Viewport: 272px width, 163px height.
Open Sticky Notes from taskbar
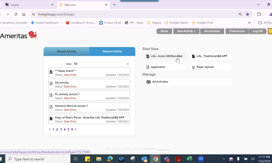pyautogui.click(x=87, y=159)
